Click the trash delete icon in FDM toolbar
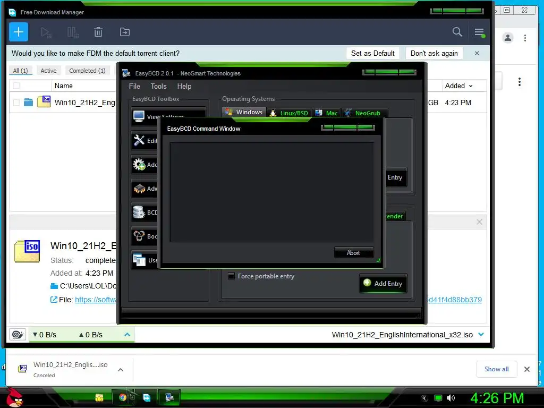Viewport: 544px width, 408px height. click(98, 32)
